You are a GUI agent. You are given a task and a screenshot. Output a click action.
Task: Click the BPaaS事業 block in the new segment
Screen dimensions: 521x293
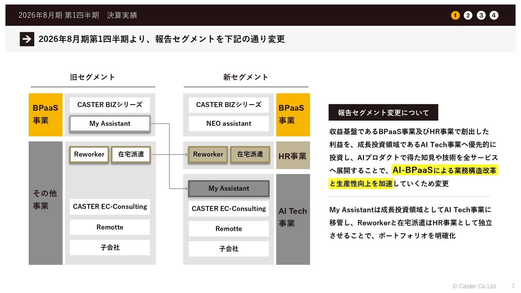[x=293, y=115]
